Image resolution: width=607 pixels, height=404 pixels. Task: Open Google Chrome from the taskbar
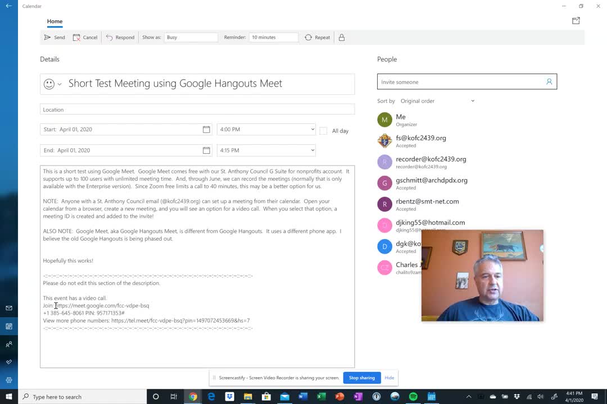click(193, 397)
